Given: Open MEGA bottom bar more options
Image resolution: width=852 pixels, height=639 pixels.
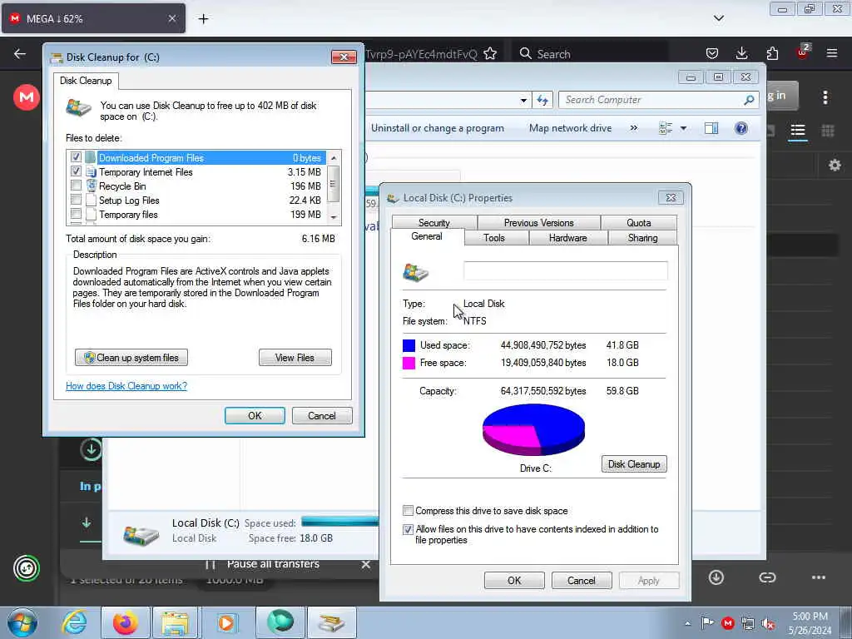Looking at the screenshot, I should point(819,577).
